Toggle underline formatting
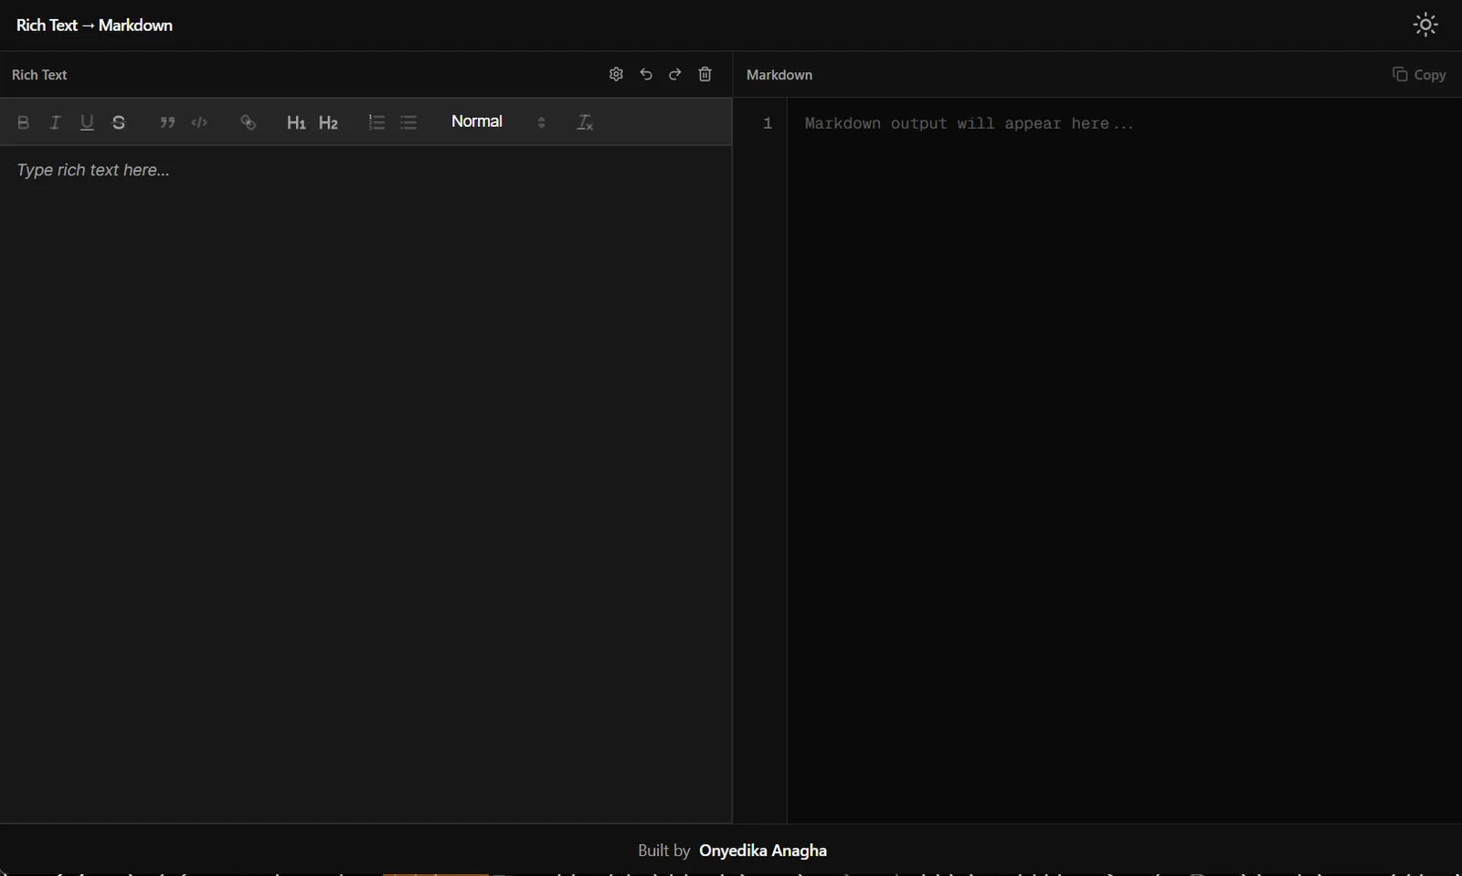Screen dimensions: 1462x876 87,122
